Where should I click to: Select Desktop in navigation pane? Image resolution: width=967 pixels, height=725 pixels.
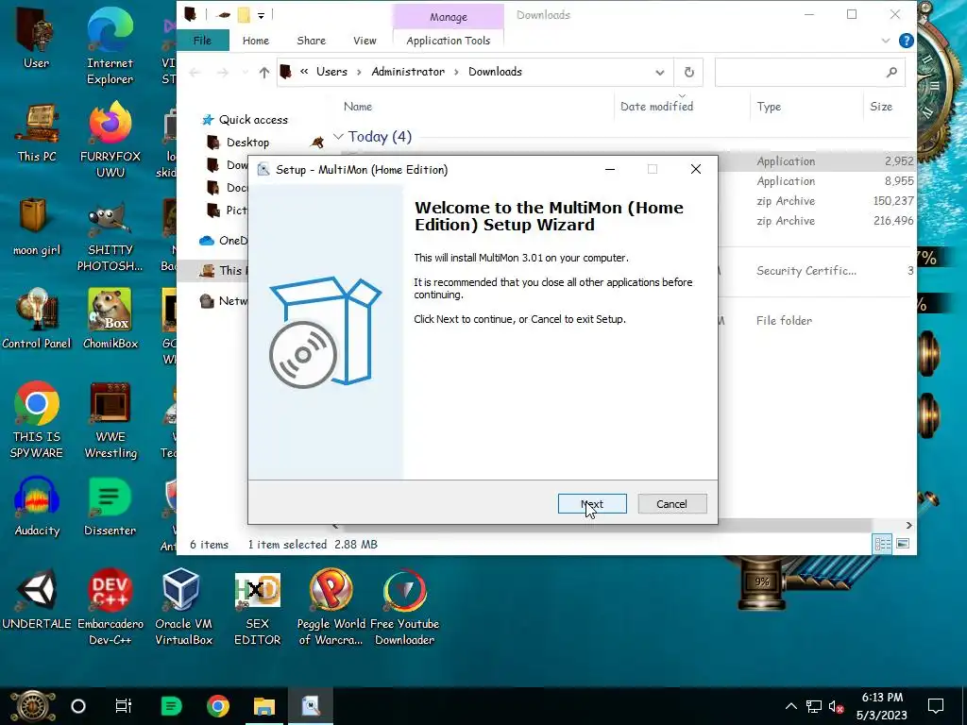coord(247,143)
